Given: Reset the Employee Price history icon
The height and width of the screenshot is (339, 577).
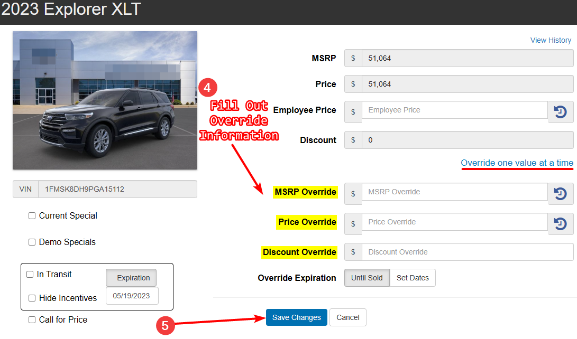Looking at the screenshot, I should 561,111.
